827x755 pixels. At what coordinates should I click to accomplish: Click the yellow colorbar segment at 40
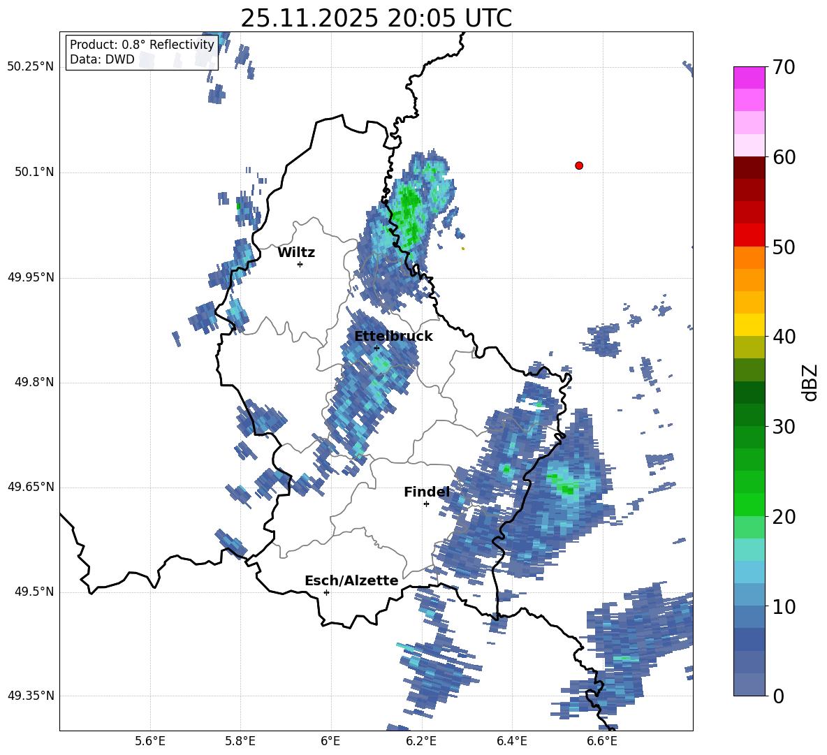tap(749, 325)
